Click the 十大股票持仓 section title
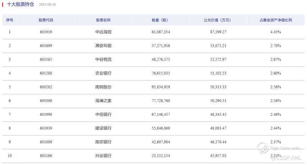 click(x=20, y=4)
